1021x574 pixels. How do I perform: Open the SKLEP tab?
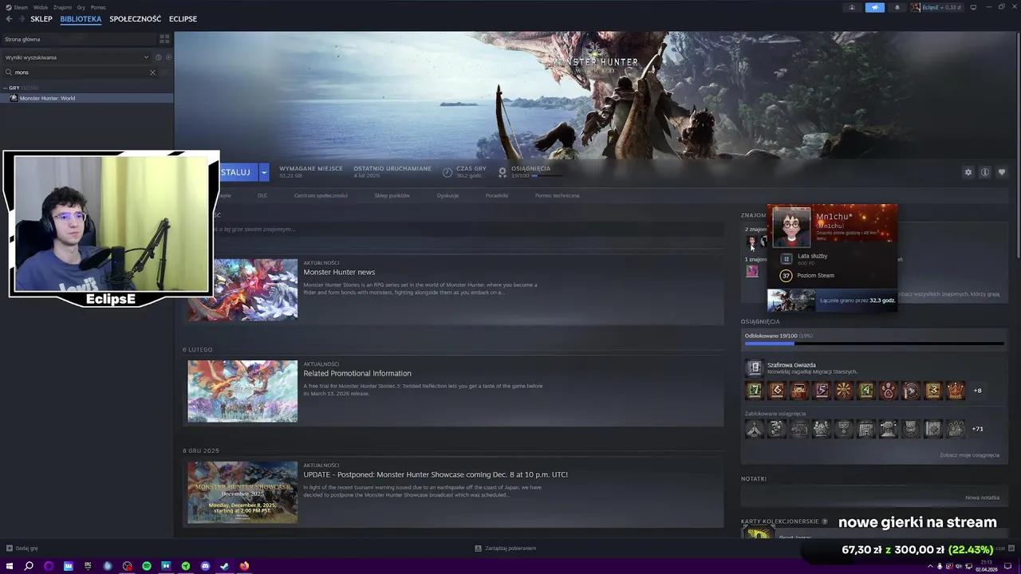coord(41,19)
